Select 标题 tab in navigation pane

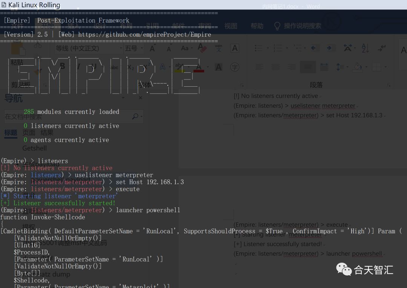click(11, 133)
